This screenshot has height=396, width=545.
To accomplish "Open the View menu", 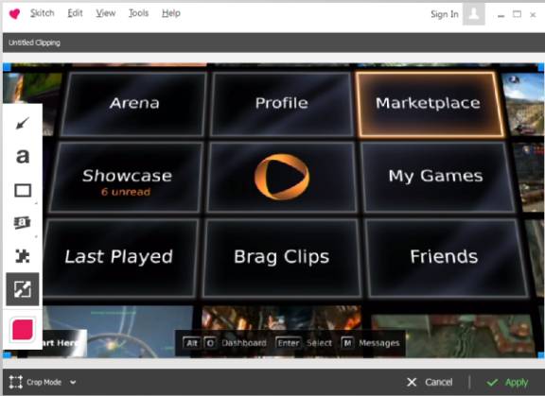I will [x=106, y=13].
